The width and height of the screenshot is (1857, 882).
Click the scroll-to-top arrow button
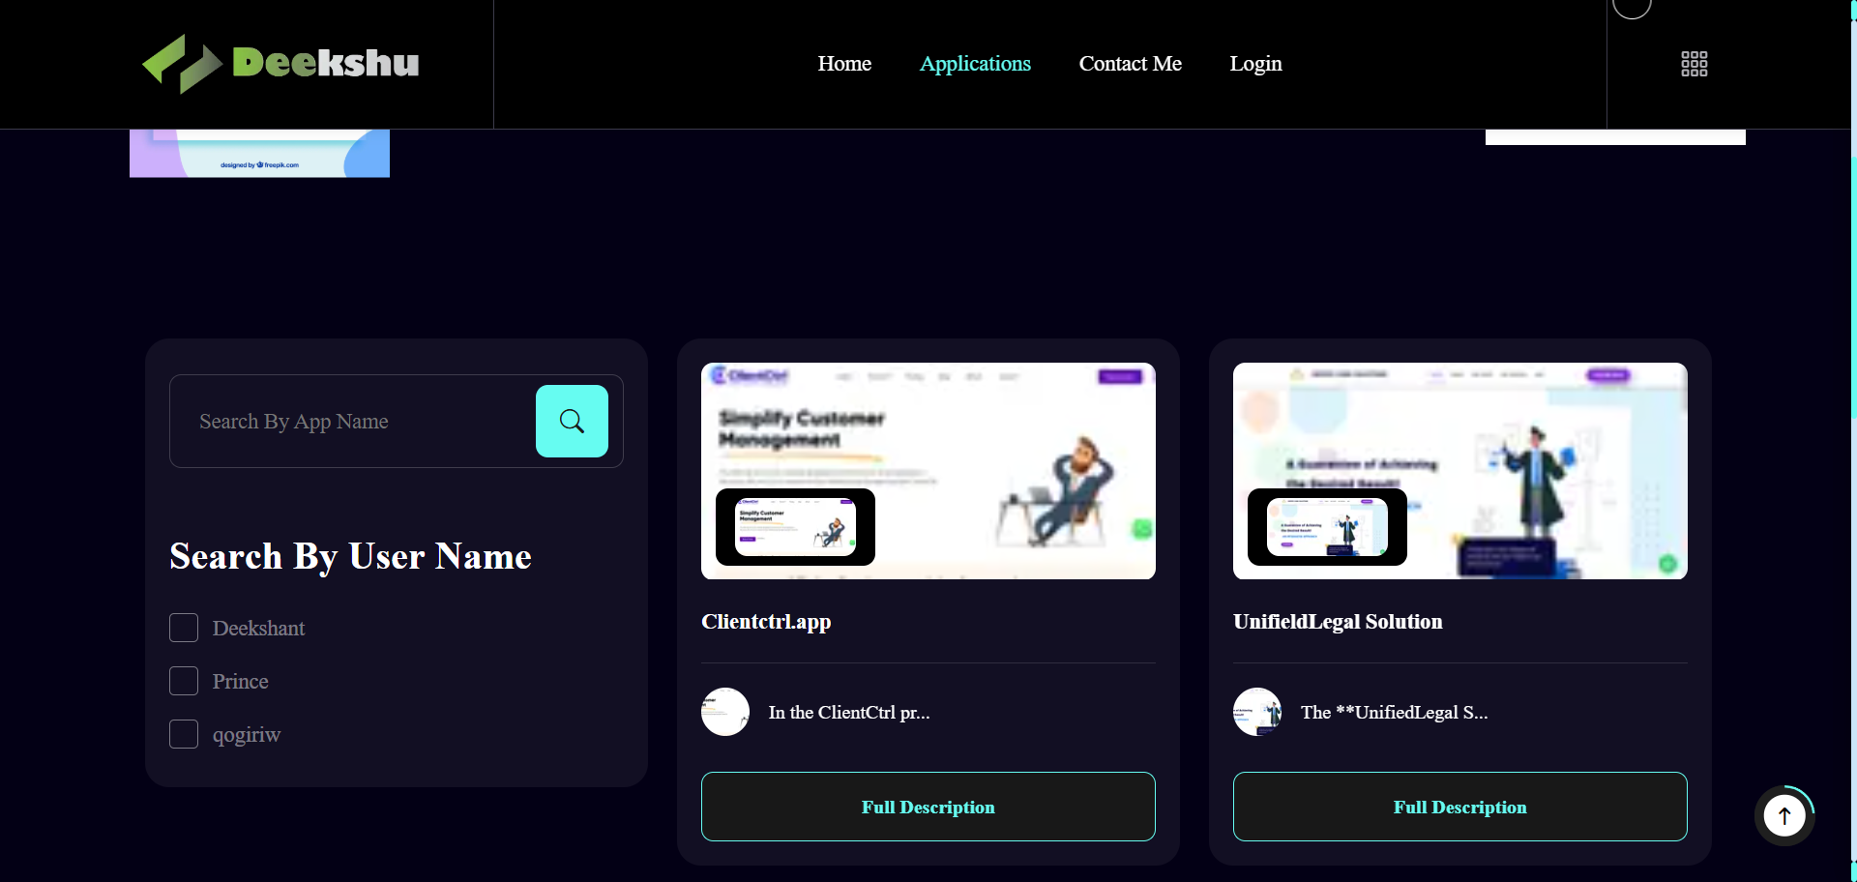click(x=1783, y=815)
